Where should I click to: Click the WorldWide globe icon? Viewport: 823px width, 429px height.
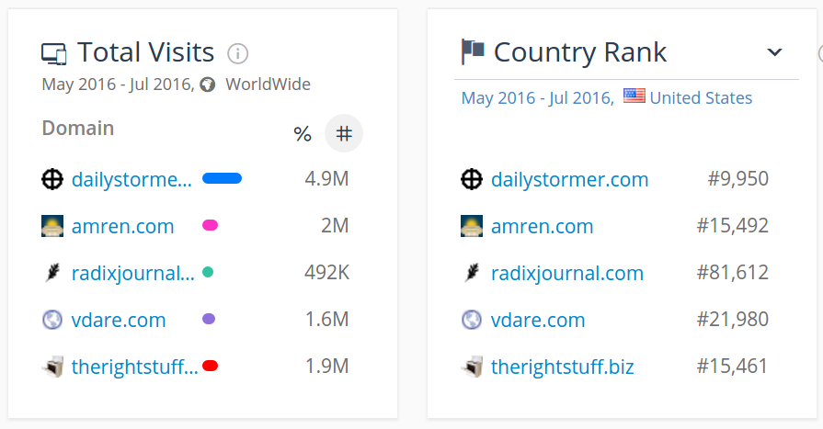(208, 85)
